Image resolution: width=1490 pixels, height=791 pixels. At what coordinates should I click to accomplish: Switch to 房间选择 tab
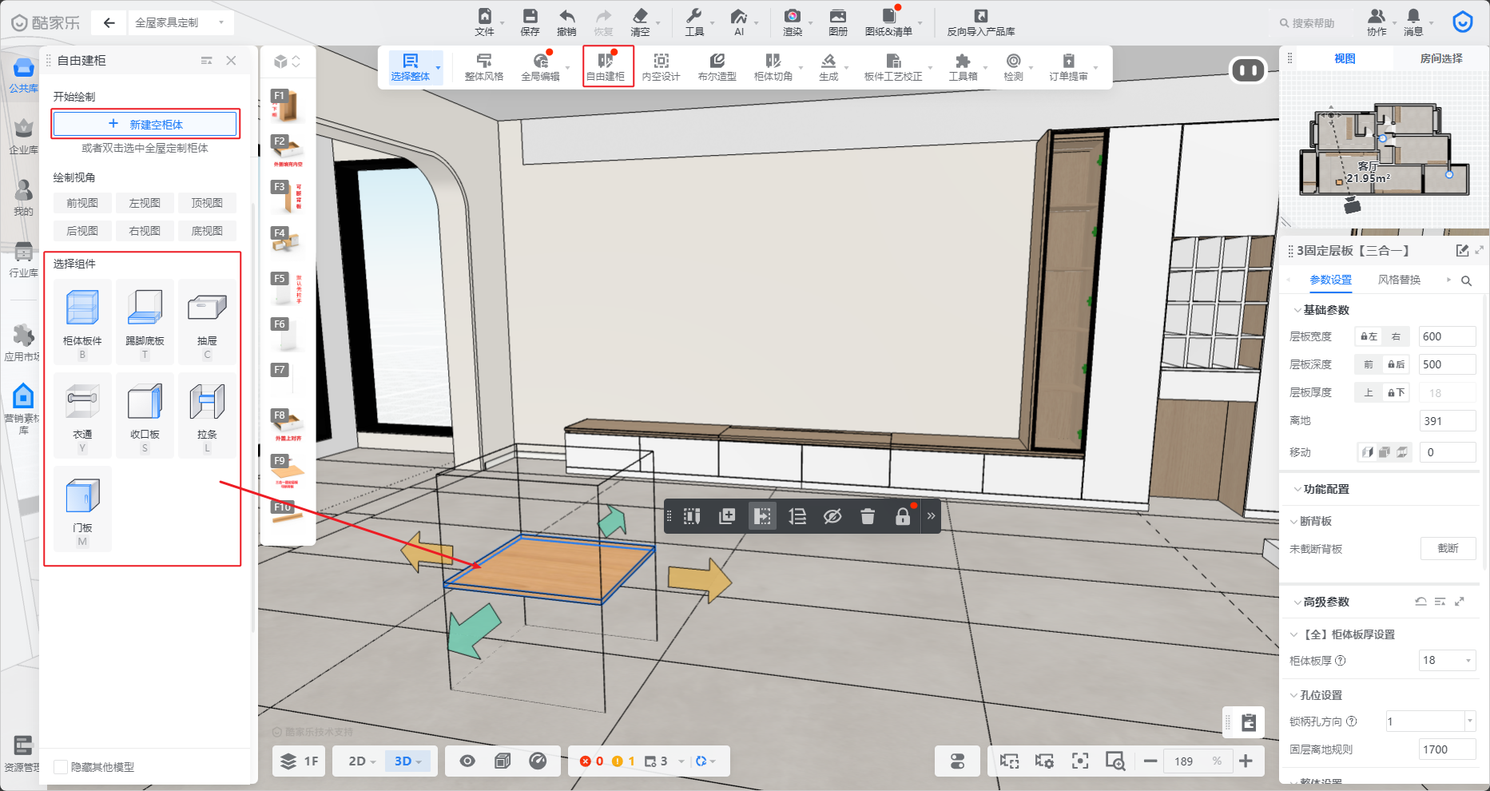coord(1440,58)
